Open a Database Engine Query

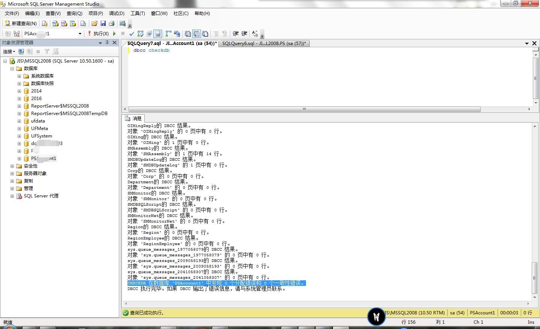pyautogui.click(x=45, y=23)
